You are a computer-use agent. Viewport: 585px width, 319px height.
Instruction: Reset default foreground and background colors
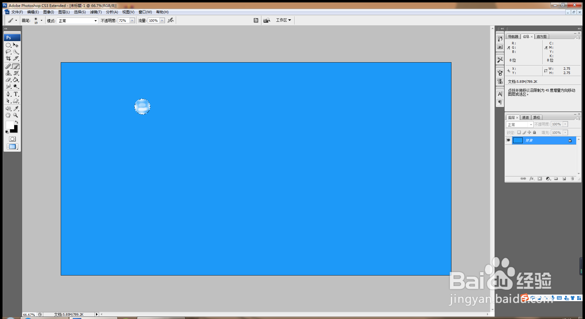coord(7,132)
